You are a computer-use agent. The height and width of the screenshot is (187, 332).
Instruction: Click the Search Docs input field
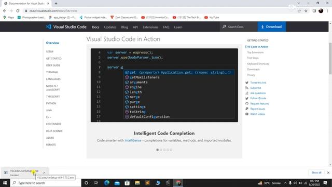pos(239,26)
